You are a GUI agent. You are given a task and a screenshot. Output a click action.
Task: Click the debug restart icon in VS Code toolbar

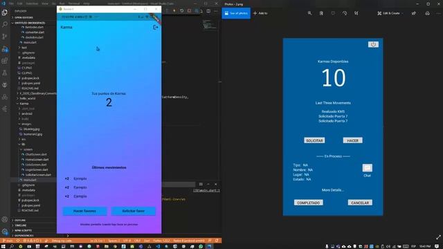pyautogui.click(x=181, y=11)
